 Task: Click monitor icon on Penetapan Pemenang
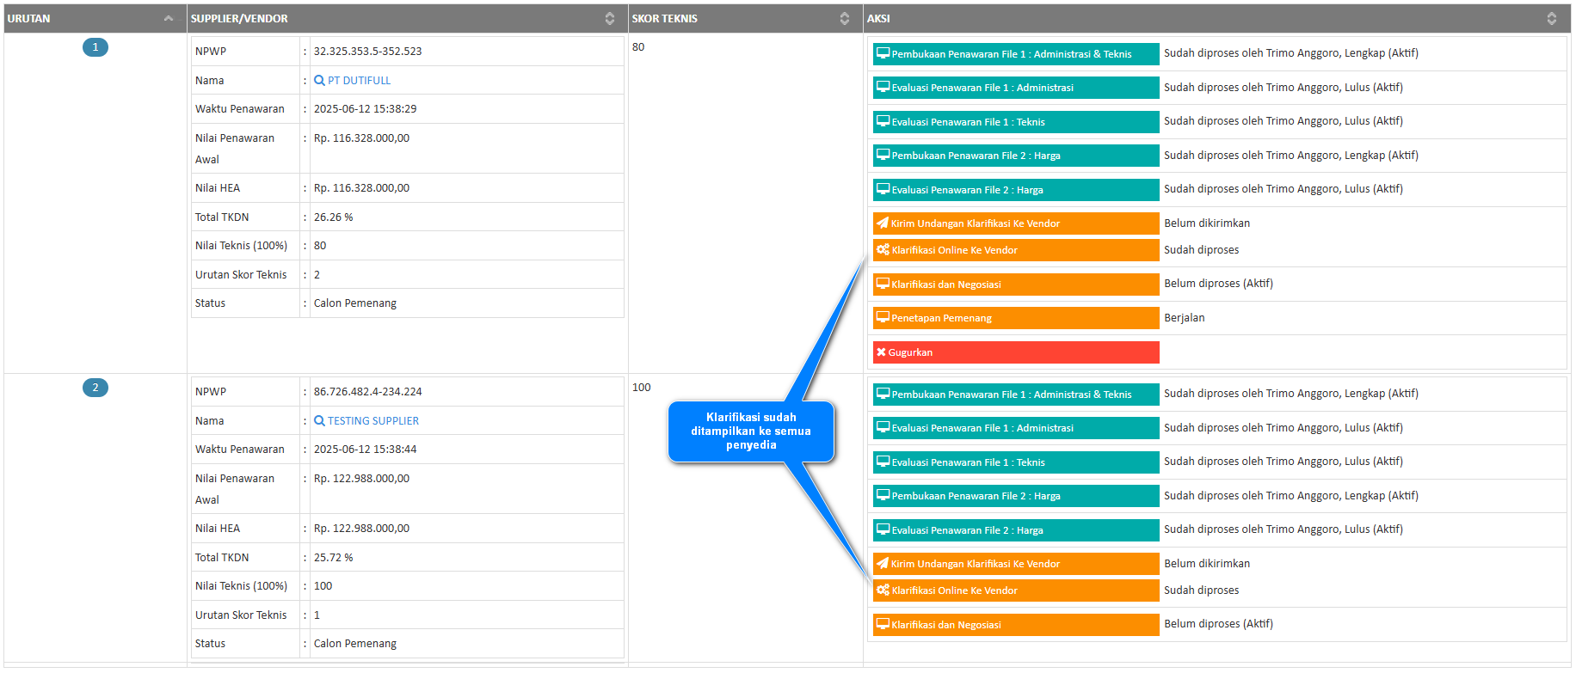click(883, 318)
